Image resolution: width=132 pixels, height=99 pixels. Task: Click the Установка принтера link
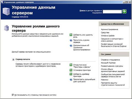(82, 70)
